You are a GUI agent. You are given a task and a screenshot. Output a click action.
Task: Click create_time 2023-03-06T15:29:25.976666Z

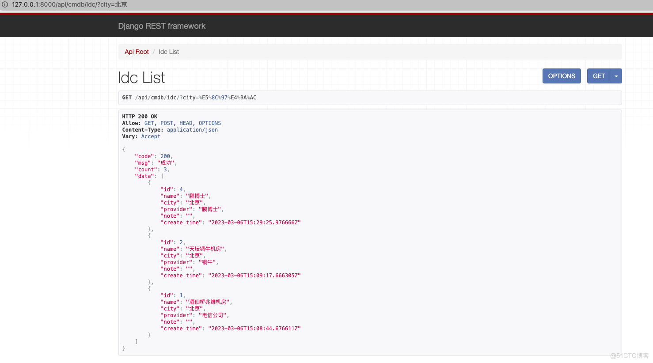click(x=254, y=223)
